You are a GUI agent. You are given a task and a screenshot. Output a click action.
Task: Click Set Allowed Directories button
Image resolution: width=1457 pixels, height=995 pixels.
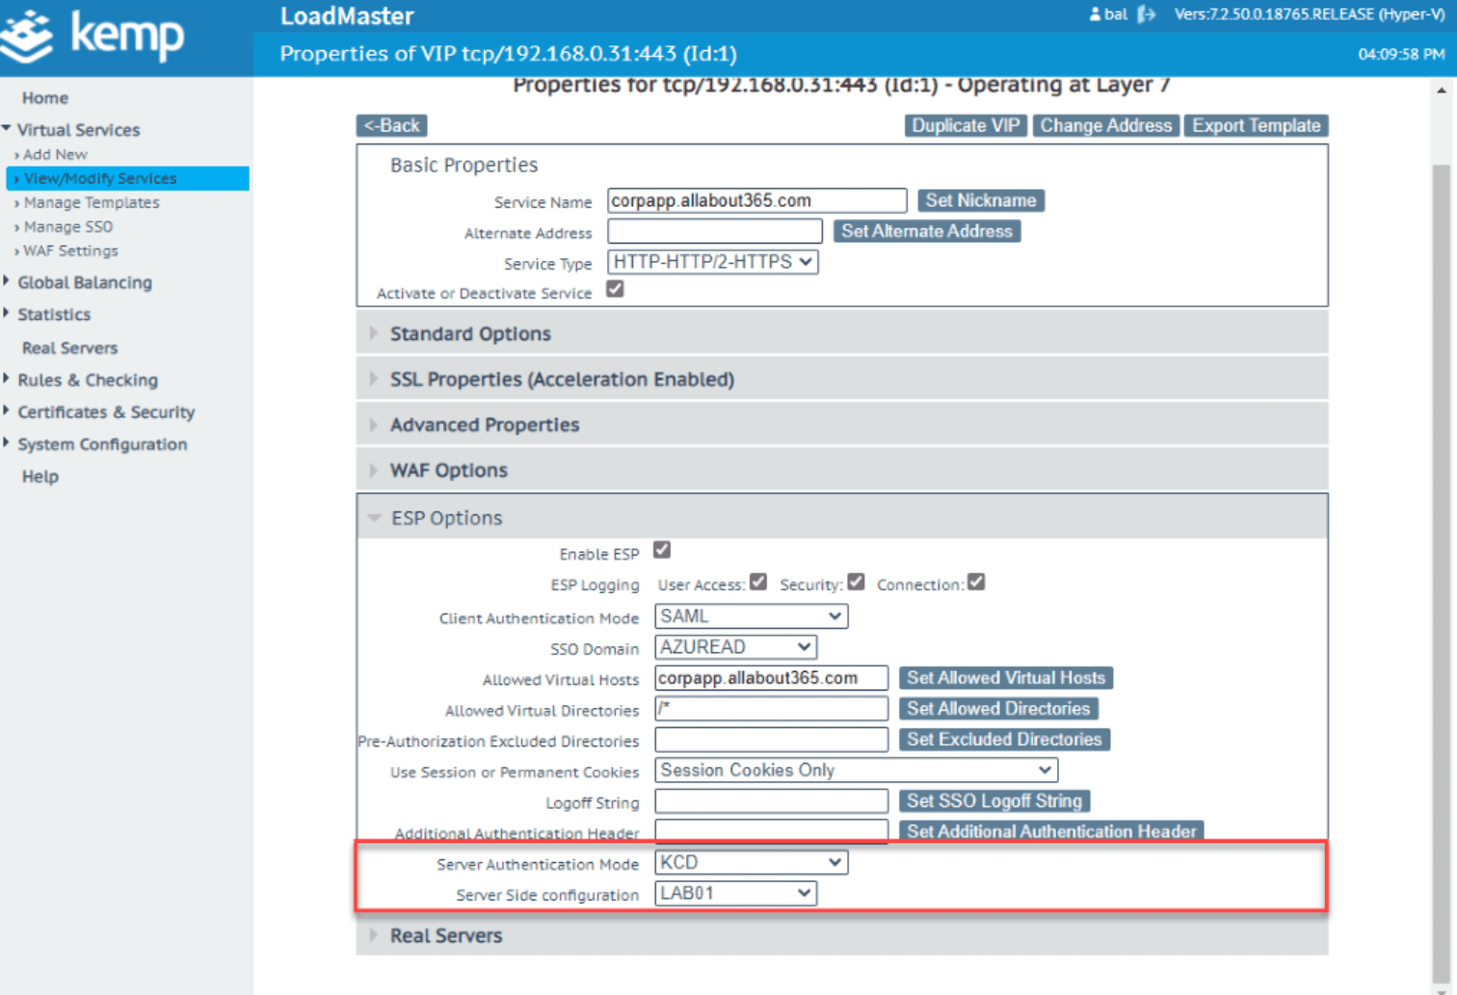tap(998, 709)
